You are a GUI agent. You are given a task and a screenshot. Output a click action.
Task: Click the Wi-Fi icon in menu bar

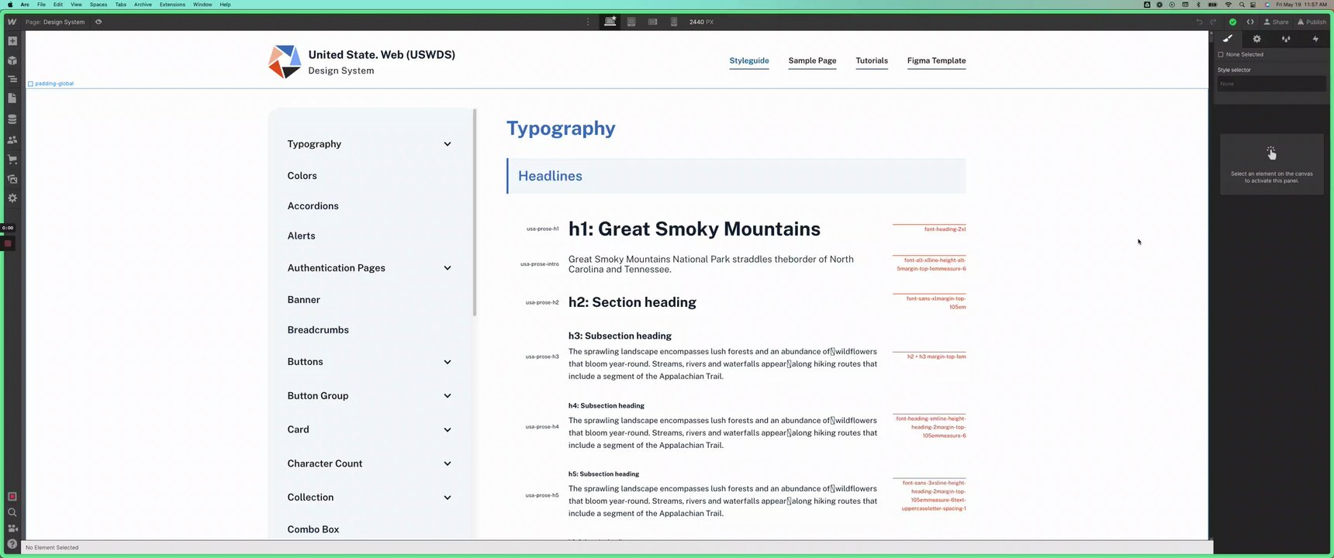pyautogui.click(x=1229, y=5)
